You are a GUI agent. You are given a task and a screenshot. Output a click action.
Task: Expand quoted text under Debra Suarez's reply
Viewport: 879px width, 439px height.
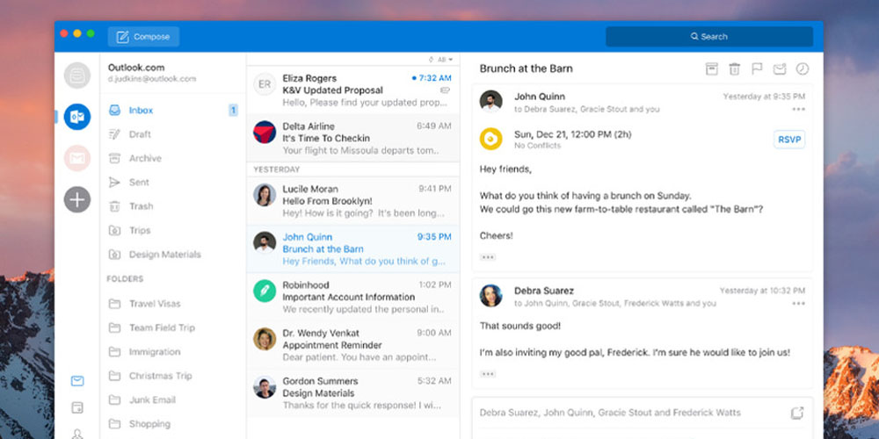(x=488, y=373)
